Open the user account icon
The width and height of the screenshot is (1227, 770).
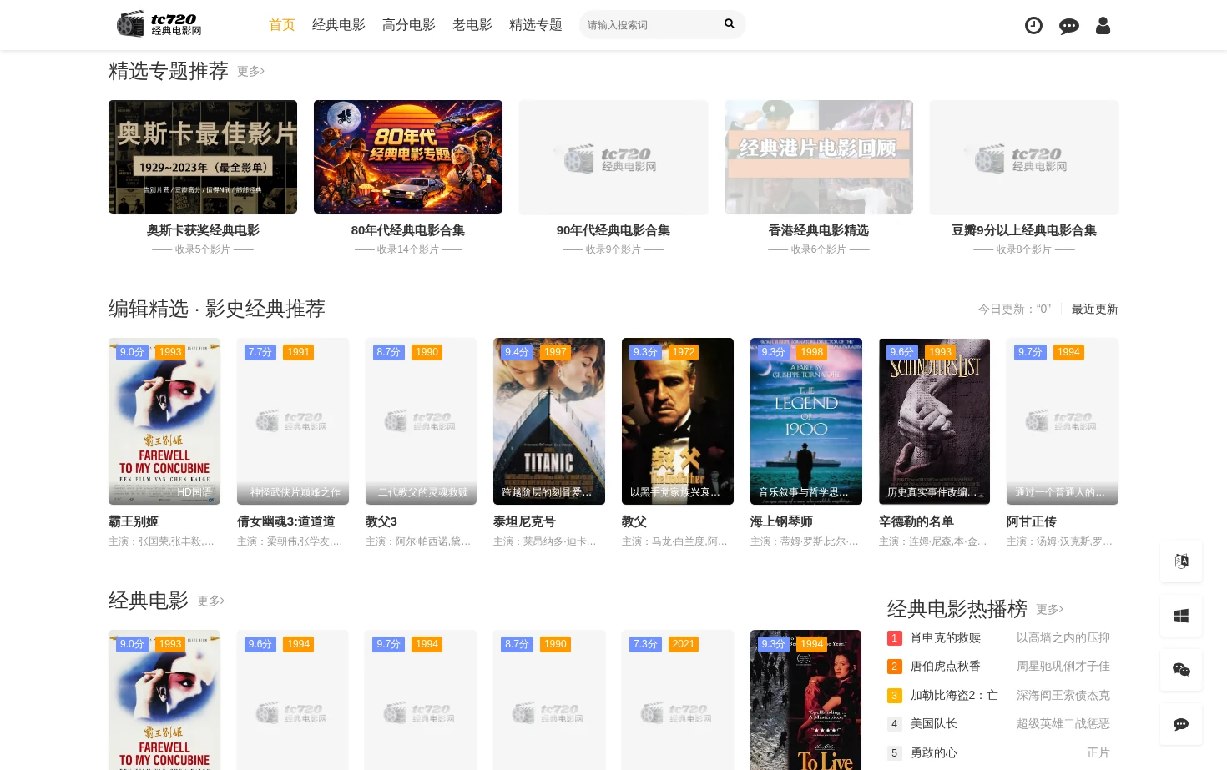(x=1103, y=26)
